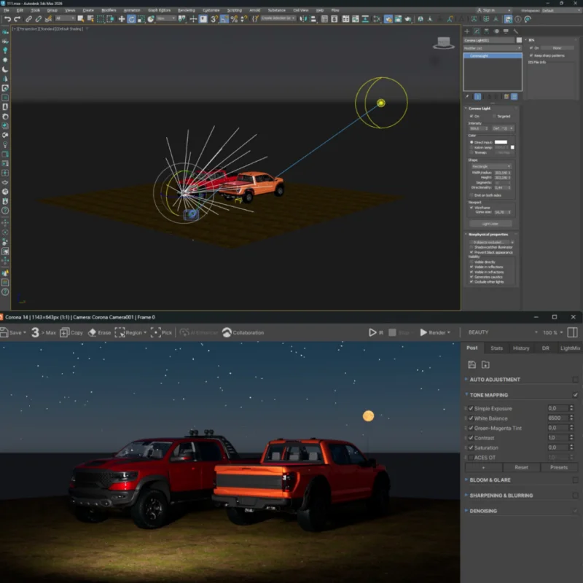583x583 pixels.
Task: Expand the Bloom & Glare section
Action: 490,480
